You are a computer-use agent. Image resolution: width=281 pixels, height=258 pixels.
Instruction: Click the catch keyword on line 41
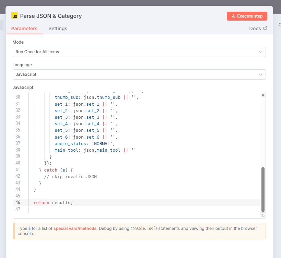51,170
